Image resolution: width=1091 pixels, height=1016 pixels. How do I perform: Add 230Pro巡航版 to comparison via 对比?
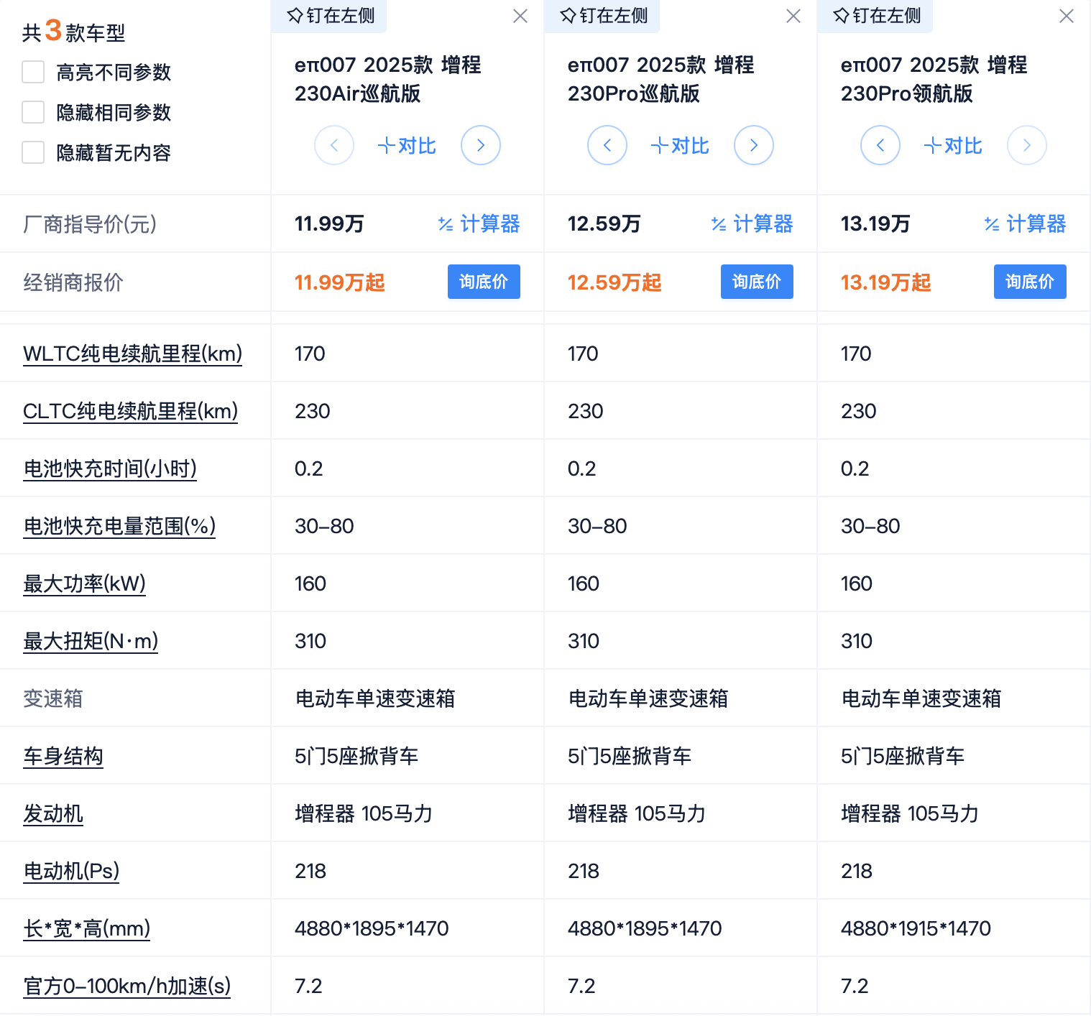pyautogui.click(x=680, y=146)
